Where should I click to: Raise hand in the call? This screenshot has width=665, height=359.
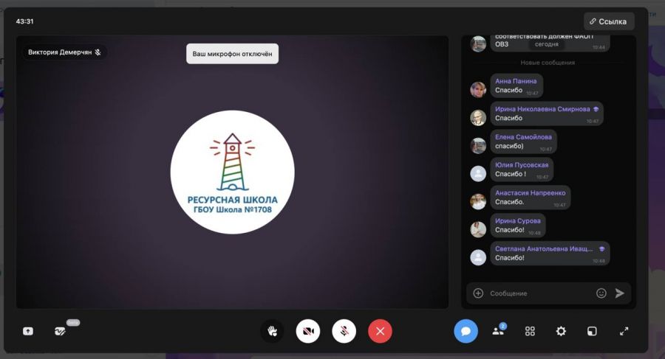tap(272, 331)
